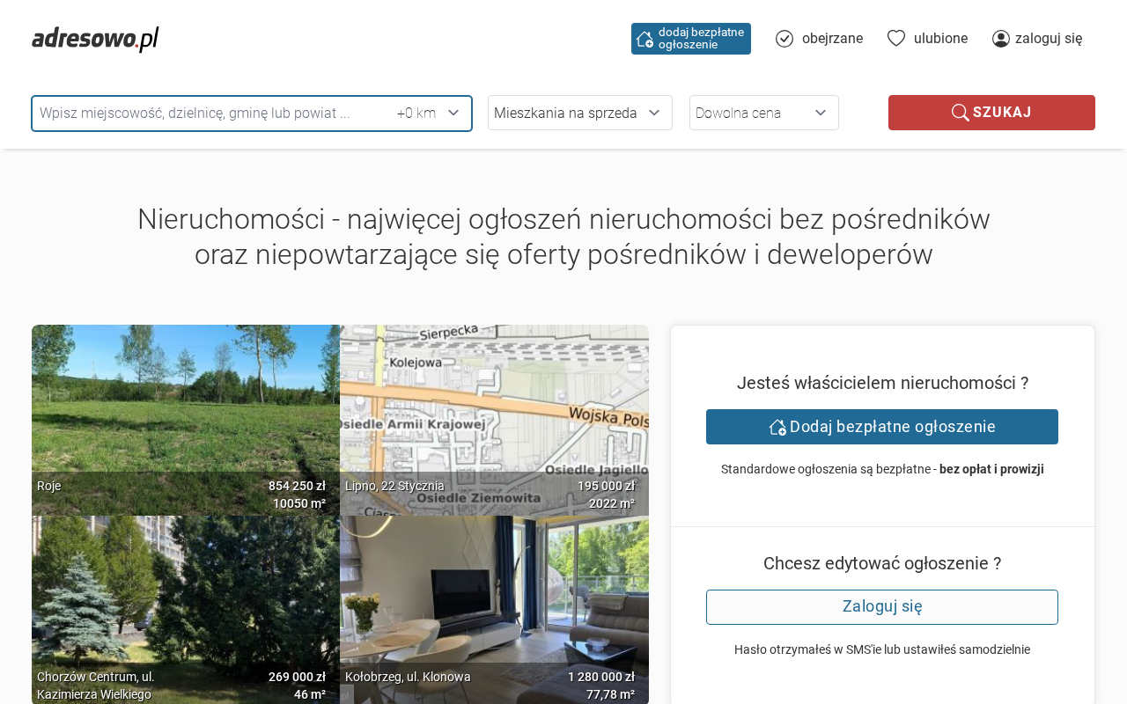Open the Roje land listing thumbnail
The image size is (1127, 704).
pyautogui.click(x=186, y=414)
